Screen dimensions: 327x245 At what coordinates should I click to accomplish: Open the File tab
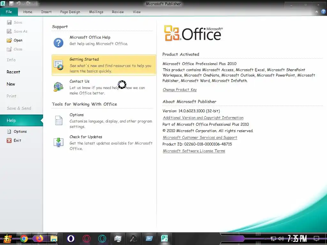pos(9,12)
